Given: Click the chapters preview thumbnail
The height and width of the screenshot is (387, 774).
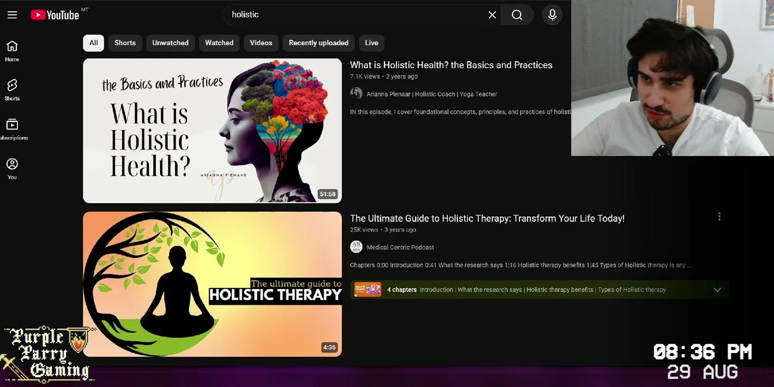Looking at the screenshot, I should coord(368,290).
